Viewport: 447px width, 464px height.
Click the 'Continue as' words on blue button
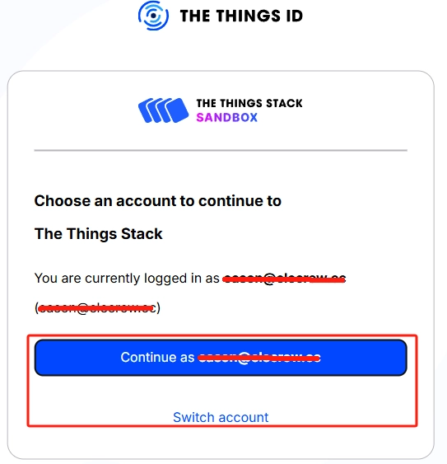(157, 357)
